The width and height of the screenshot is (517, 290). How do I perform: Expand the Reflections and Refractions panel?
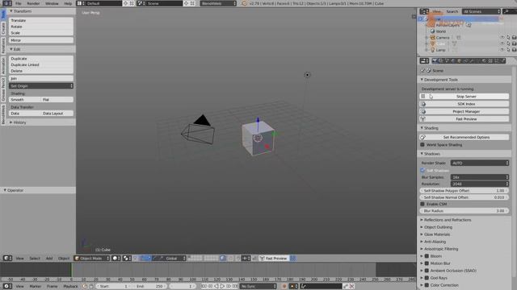(x=448, y=220)
